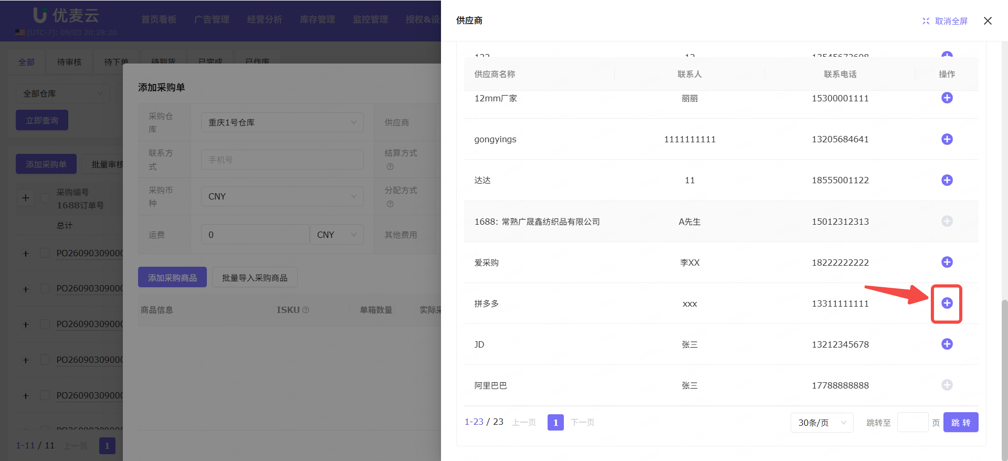The width and height of the screenshot is (1008, 461).
Task: Expand the first PO26090309000 order row
Action: (x=26, y=254)
